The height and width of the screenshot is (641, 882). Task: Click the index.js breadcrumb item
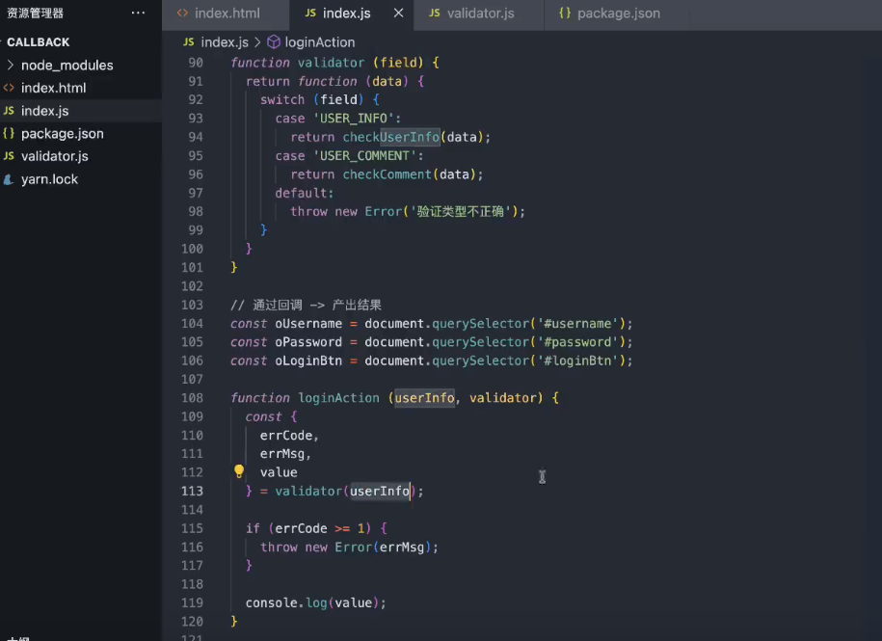(225, 42)
